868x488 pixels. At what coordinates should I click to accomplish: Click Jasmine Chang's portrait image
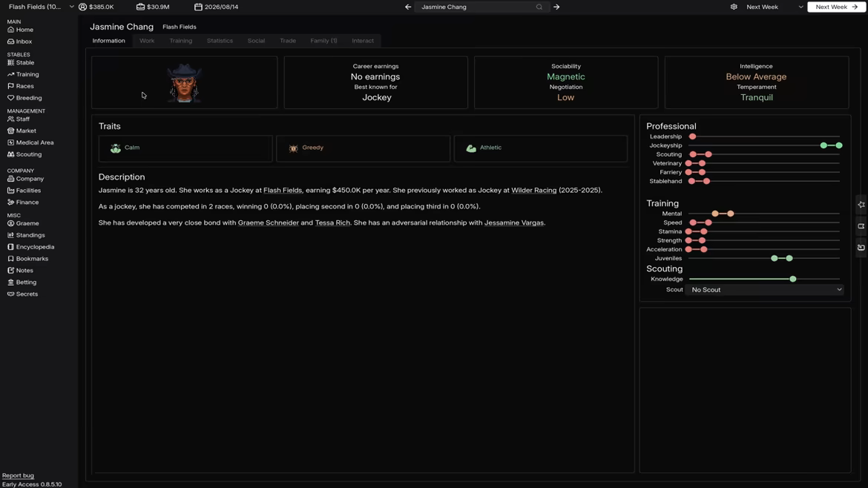tap(184, 82)
